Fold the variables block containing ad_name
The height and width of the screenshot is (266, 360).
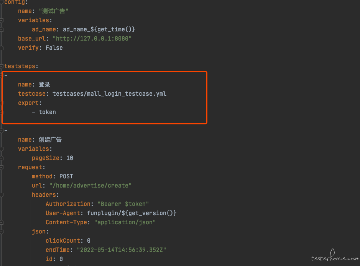[2, 20]
